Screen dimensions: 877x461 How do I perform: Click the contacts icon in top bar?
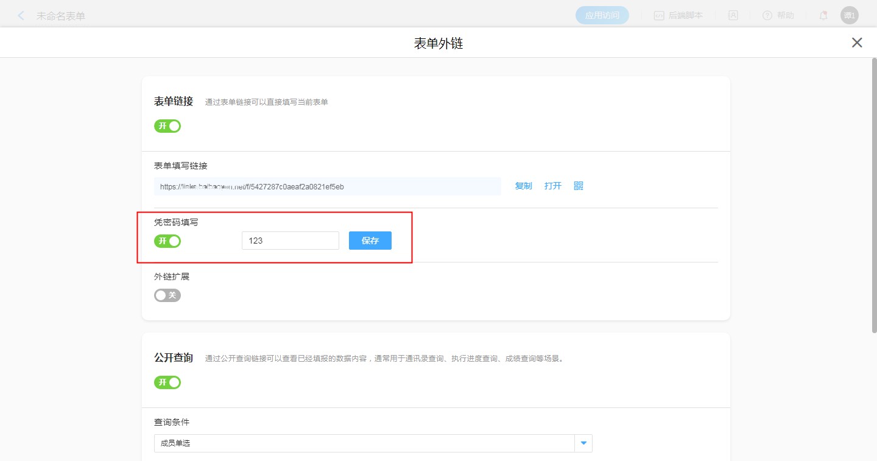[x=733, y=16]
